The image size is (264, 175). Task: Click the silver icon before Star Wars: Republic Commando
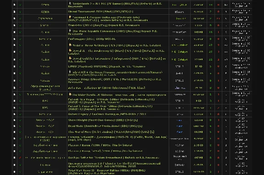70,31
